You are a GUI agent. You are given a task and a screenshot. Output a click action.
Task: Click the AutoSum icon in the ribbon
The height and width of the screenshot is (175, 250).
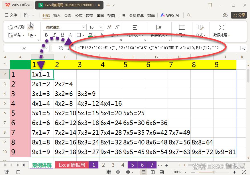pos(221,28)
